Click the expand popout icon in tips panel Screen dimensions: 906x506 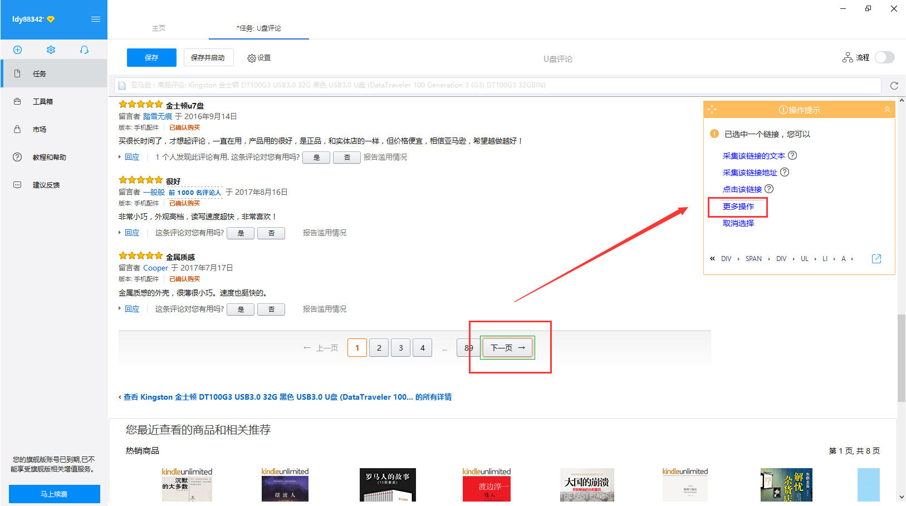click(x=876, y=259)
